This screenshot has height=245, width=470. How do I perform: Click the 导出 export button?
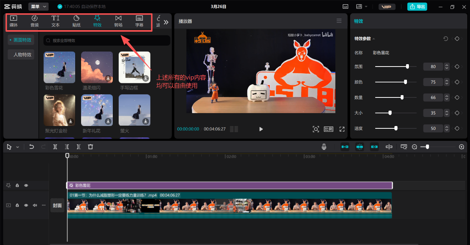tap(417, 7)
